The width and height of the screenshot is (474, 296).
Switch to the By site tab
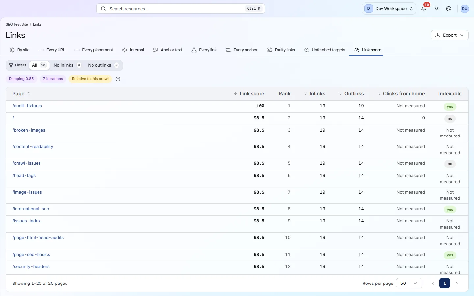[x=20, y=50]
